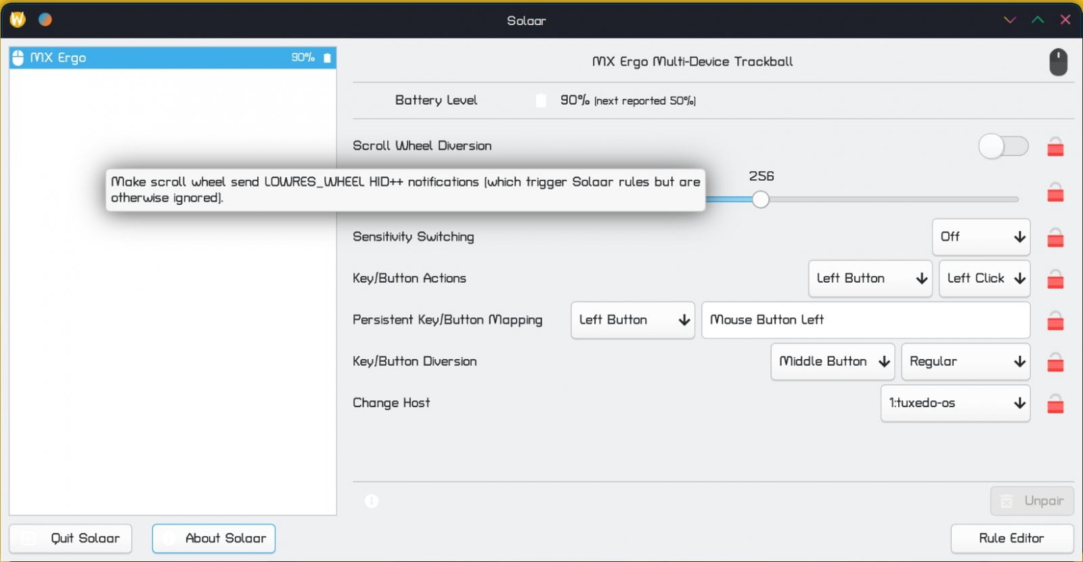Click the lock icon for Key/Button Diversion
Image resolution: width=1083 pixels, height=562 pixels.
click(x=1055, y=362)
